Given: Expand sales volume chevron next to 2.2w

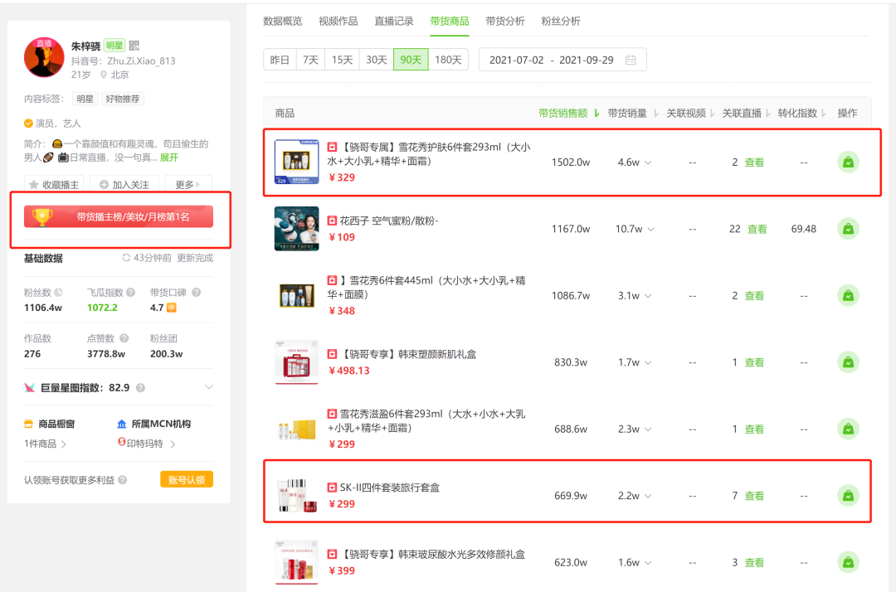Looking at the screenshot, I should coord(648,496).
